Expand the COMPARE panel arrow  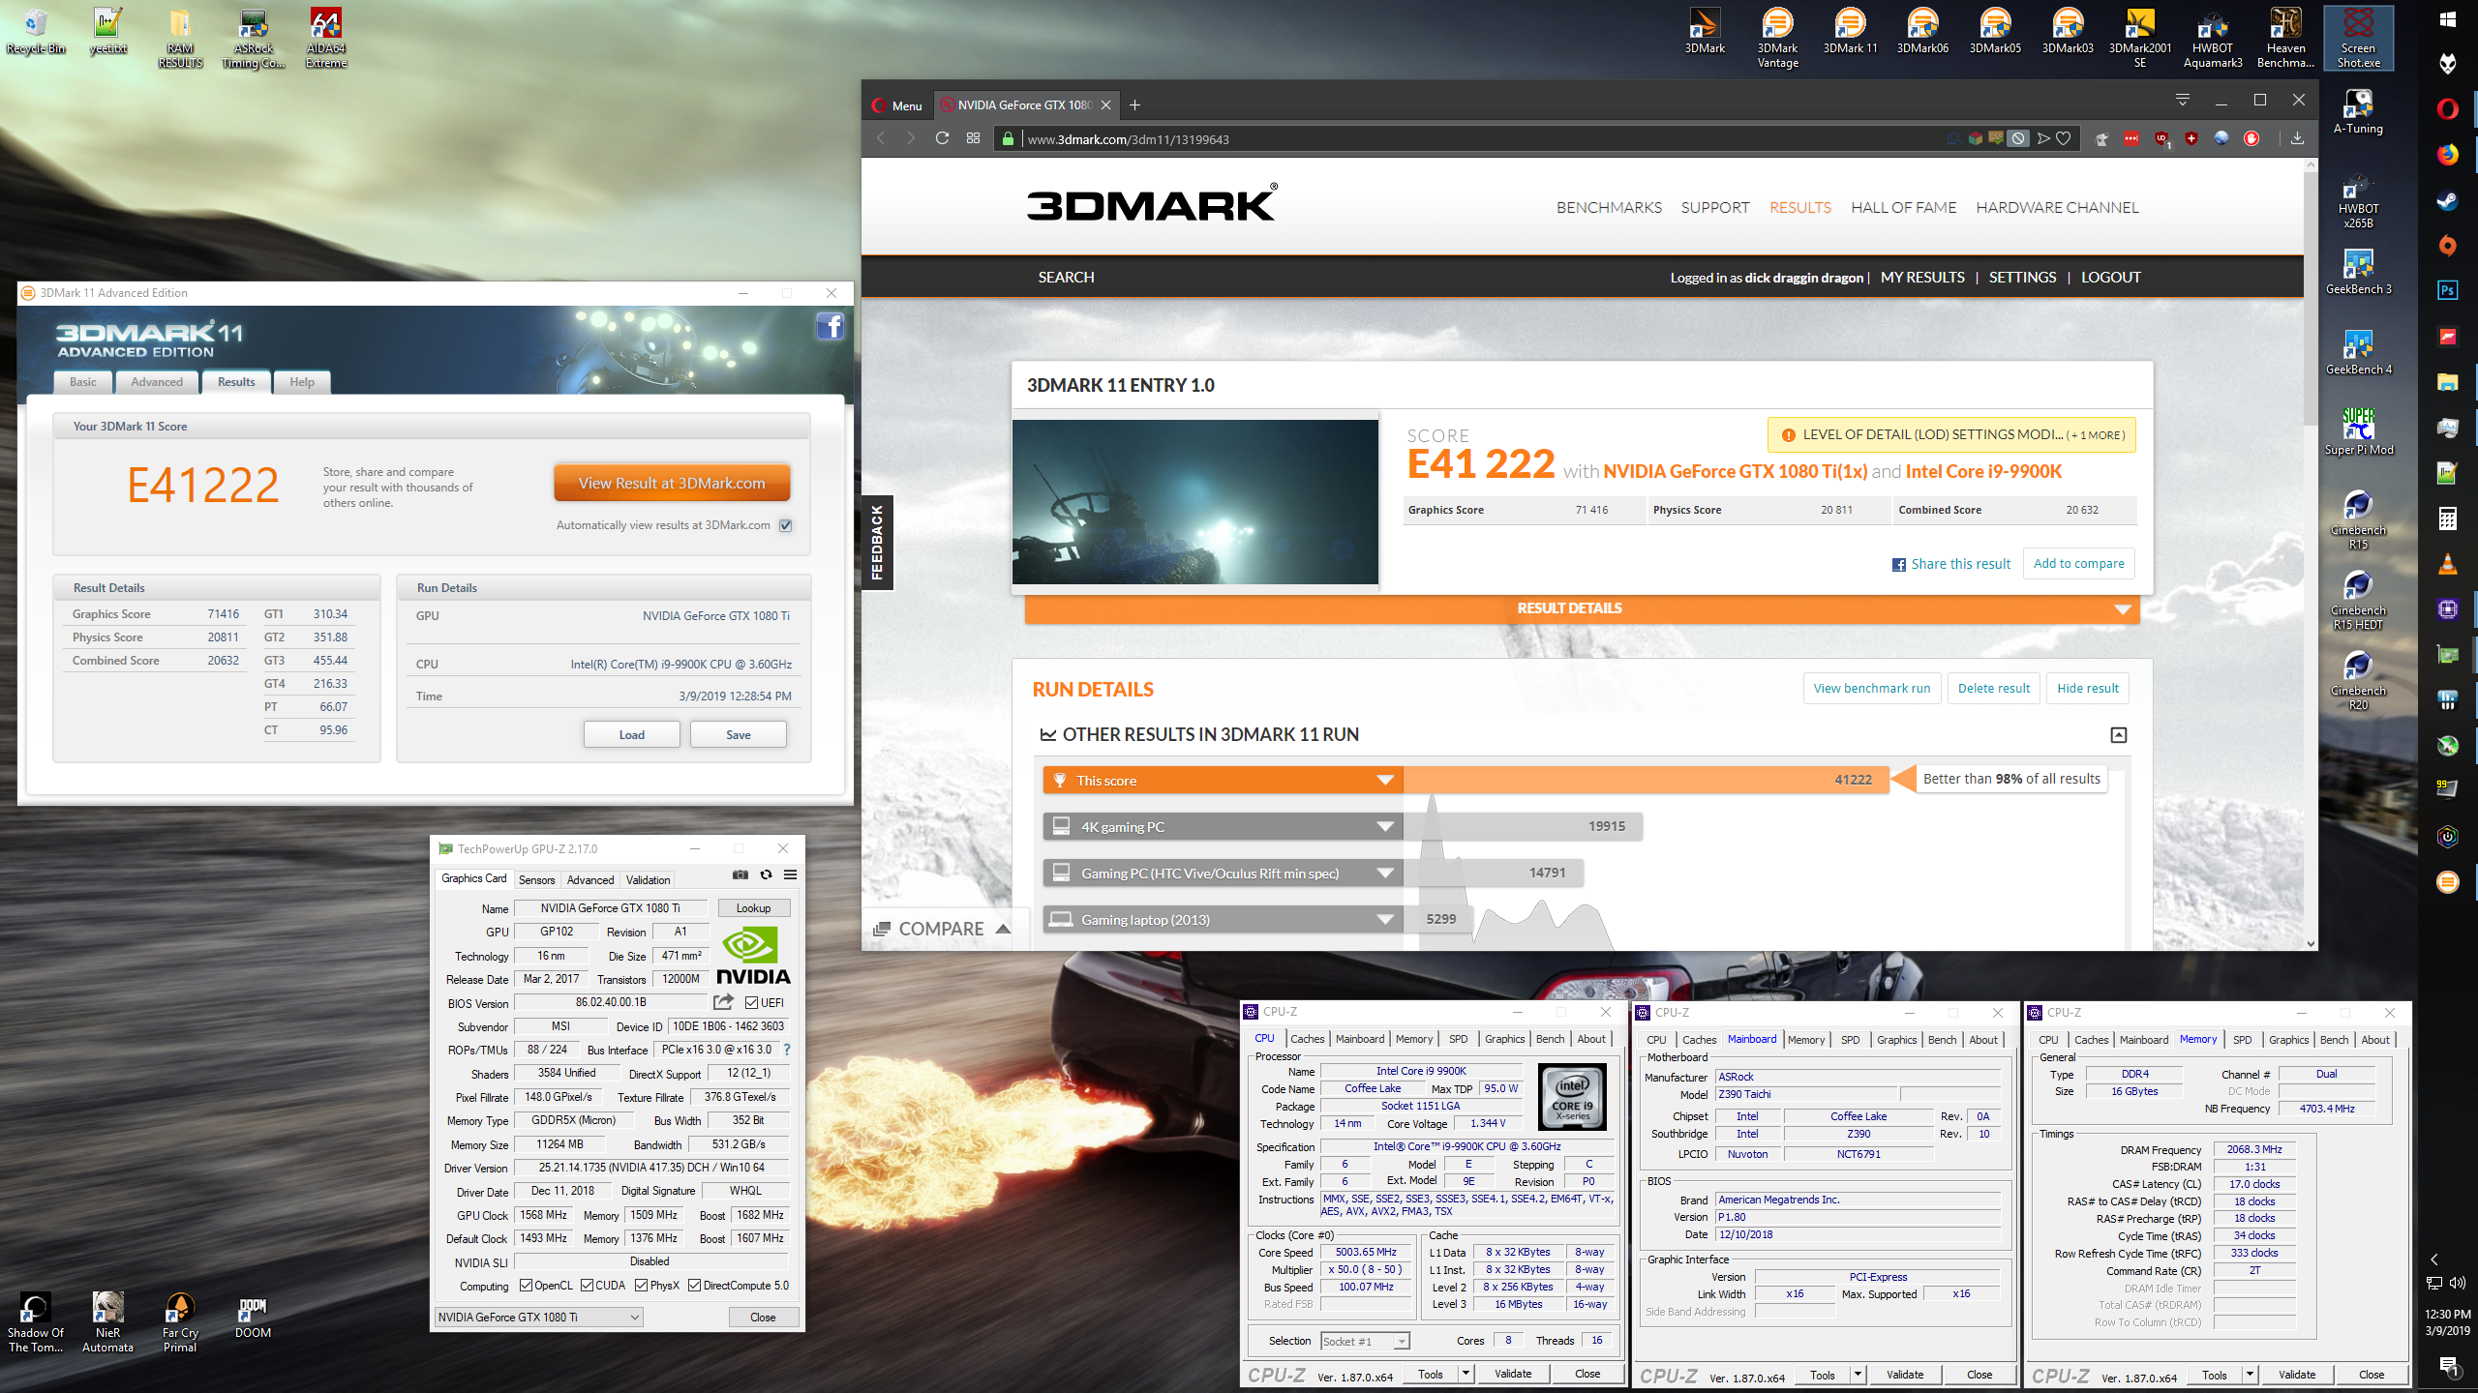coord(1003,929)
